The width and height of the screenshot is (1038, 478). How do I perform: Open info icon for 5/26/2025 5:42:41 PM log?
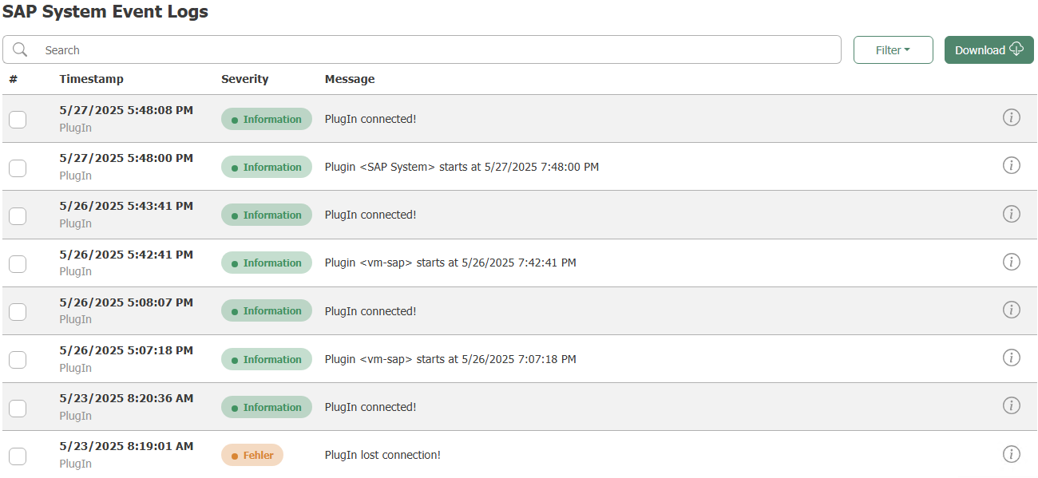[1011, 262]
